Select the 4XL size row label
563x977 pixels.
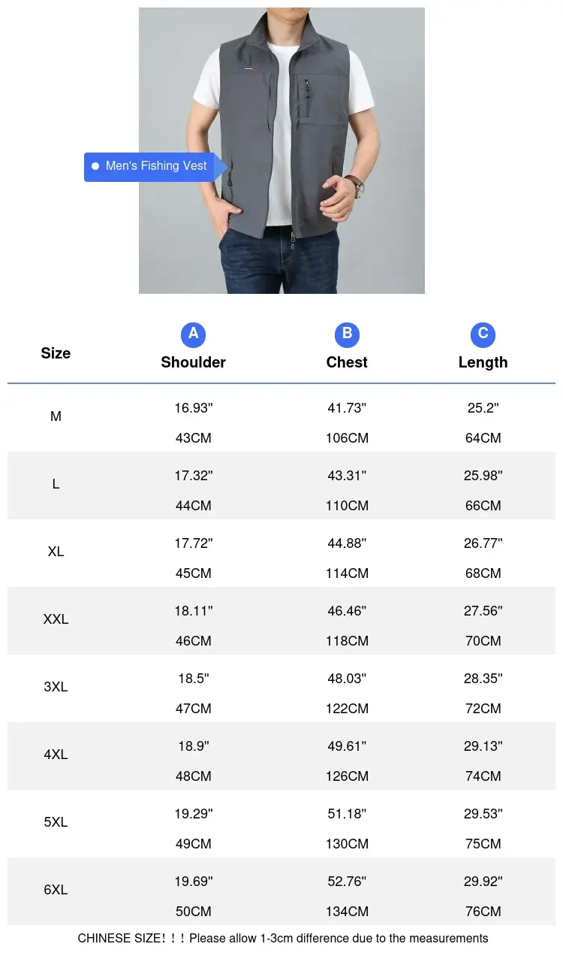point(56,755)
